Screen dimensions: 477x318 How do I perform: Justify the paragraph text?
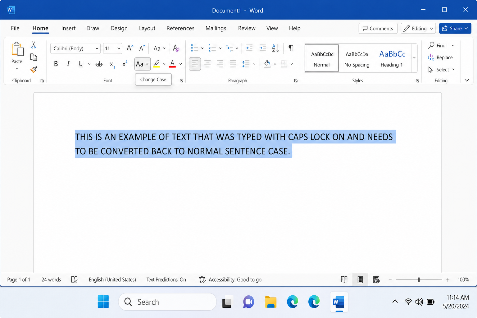[x=233, y=64]
